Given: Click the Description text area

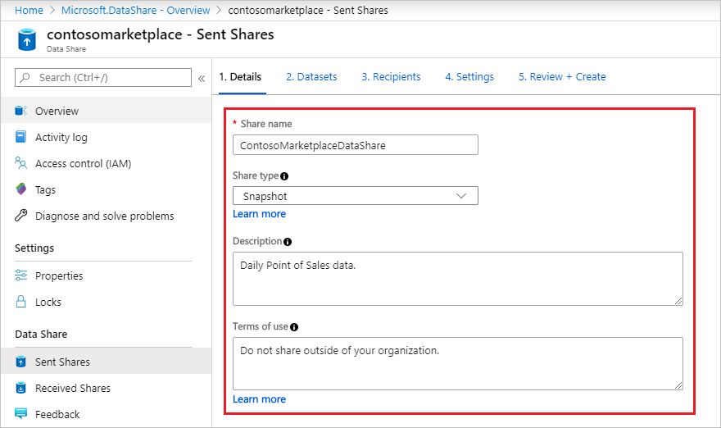Looking at the screenshot, I should point(457,278).
